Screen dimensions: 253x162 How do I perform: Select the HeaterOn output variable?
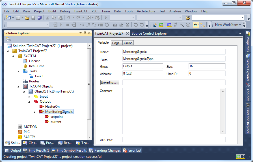[x=52, y=107]
